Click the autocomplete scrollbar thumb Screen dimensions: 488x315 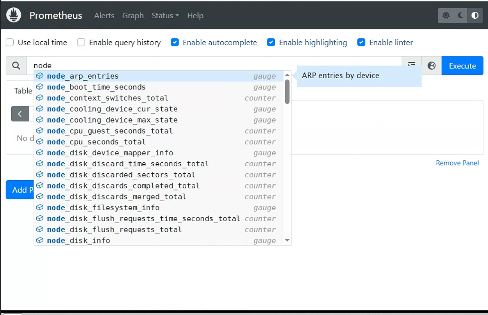[x=287, y=92]
